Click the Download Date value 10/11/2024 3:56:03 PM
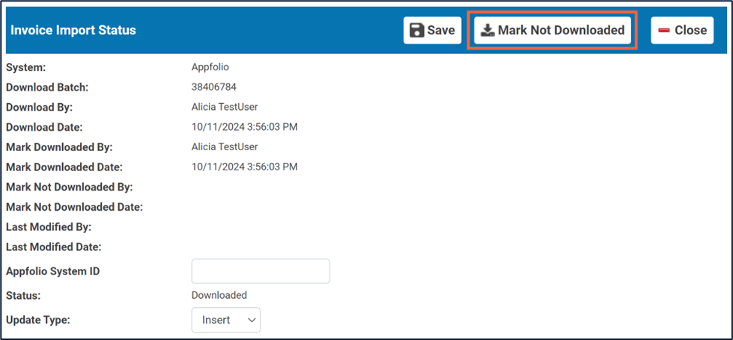Viewport: 733px width, 340px height. [245, 127]
